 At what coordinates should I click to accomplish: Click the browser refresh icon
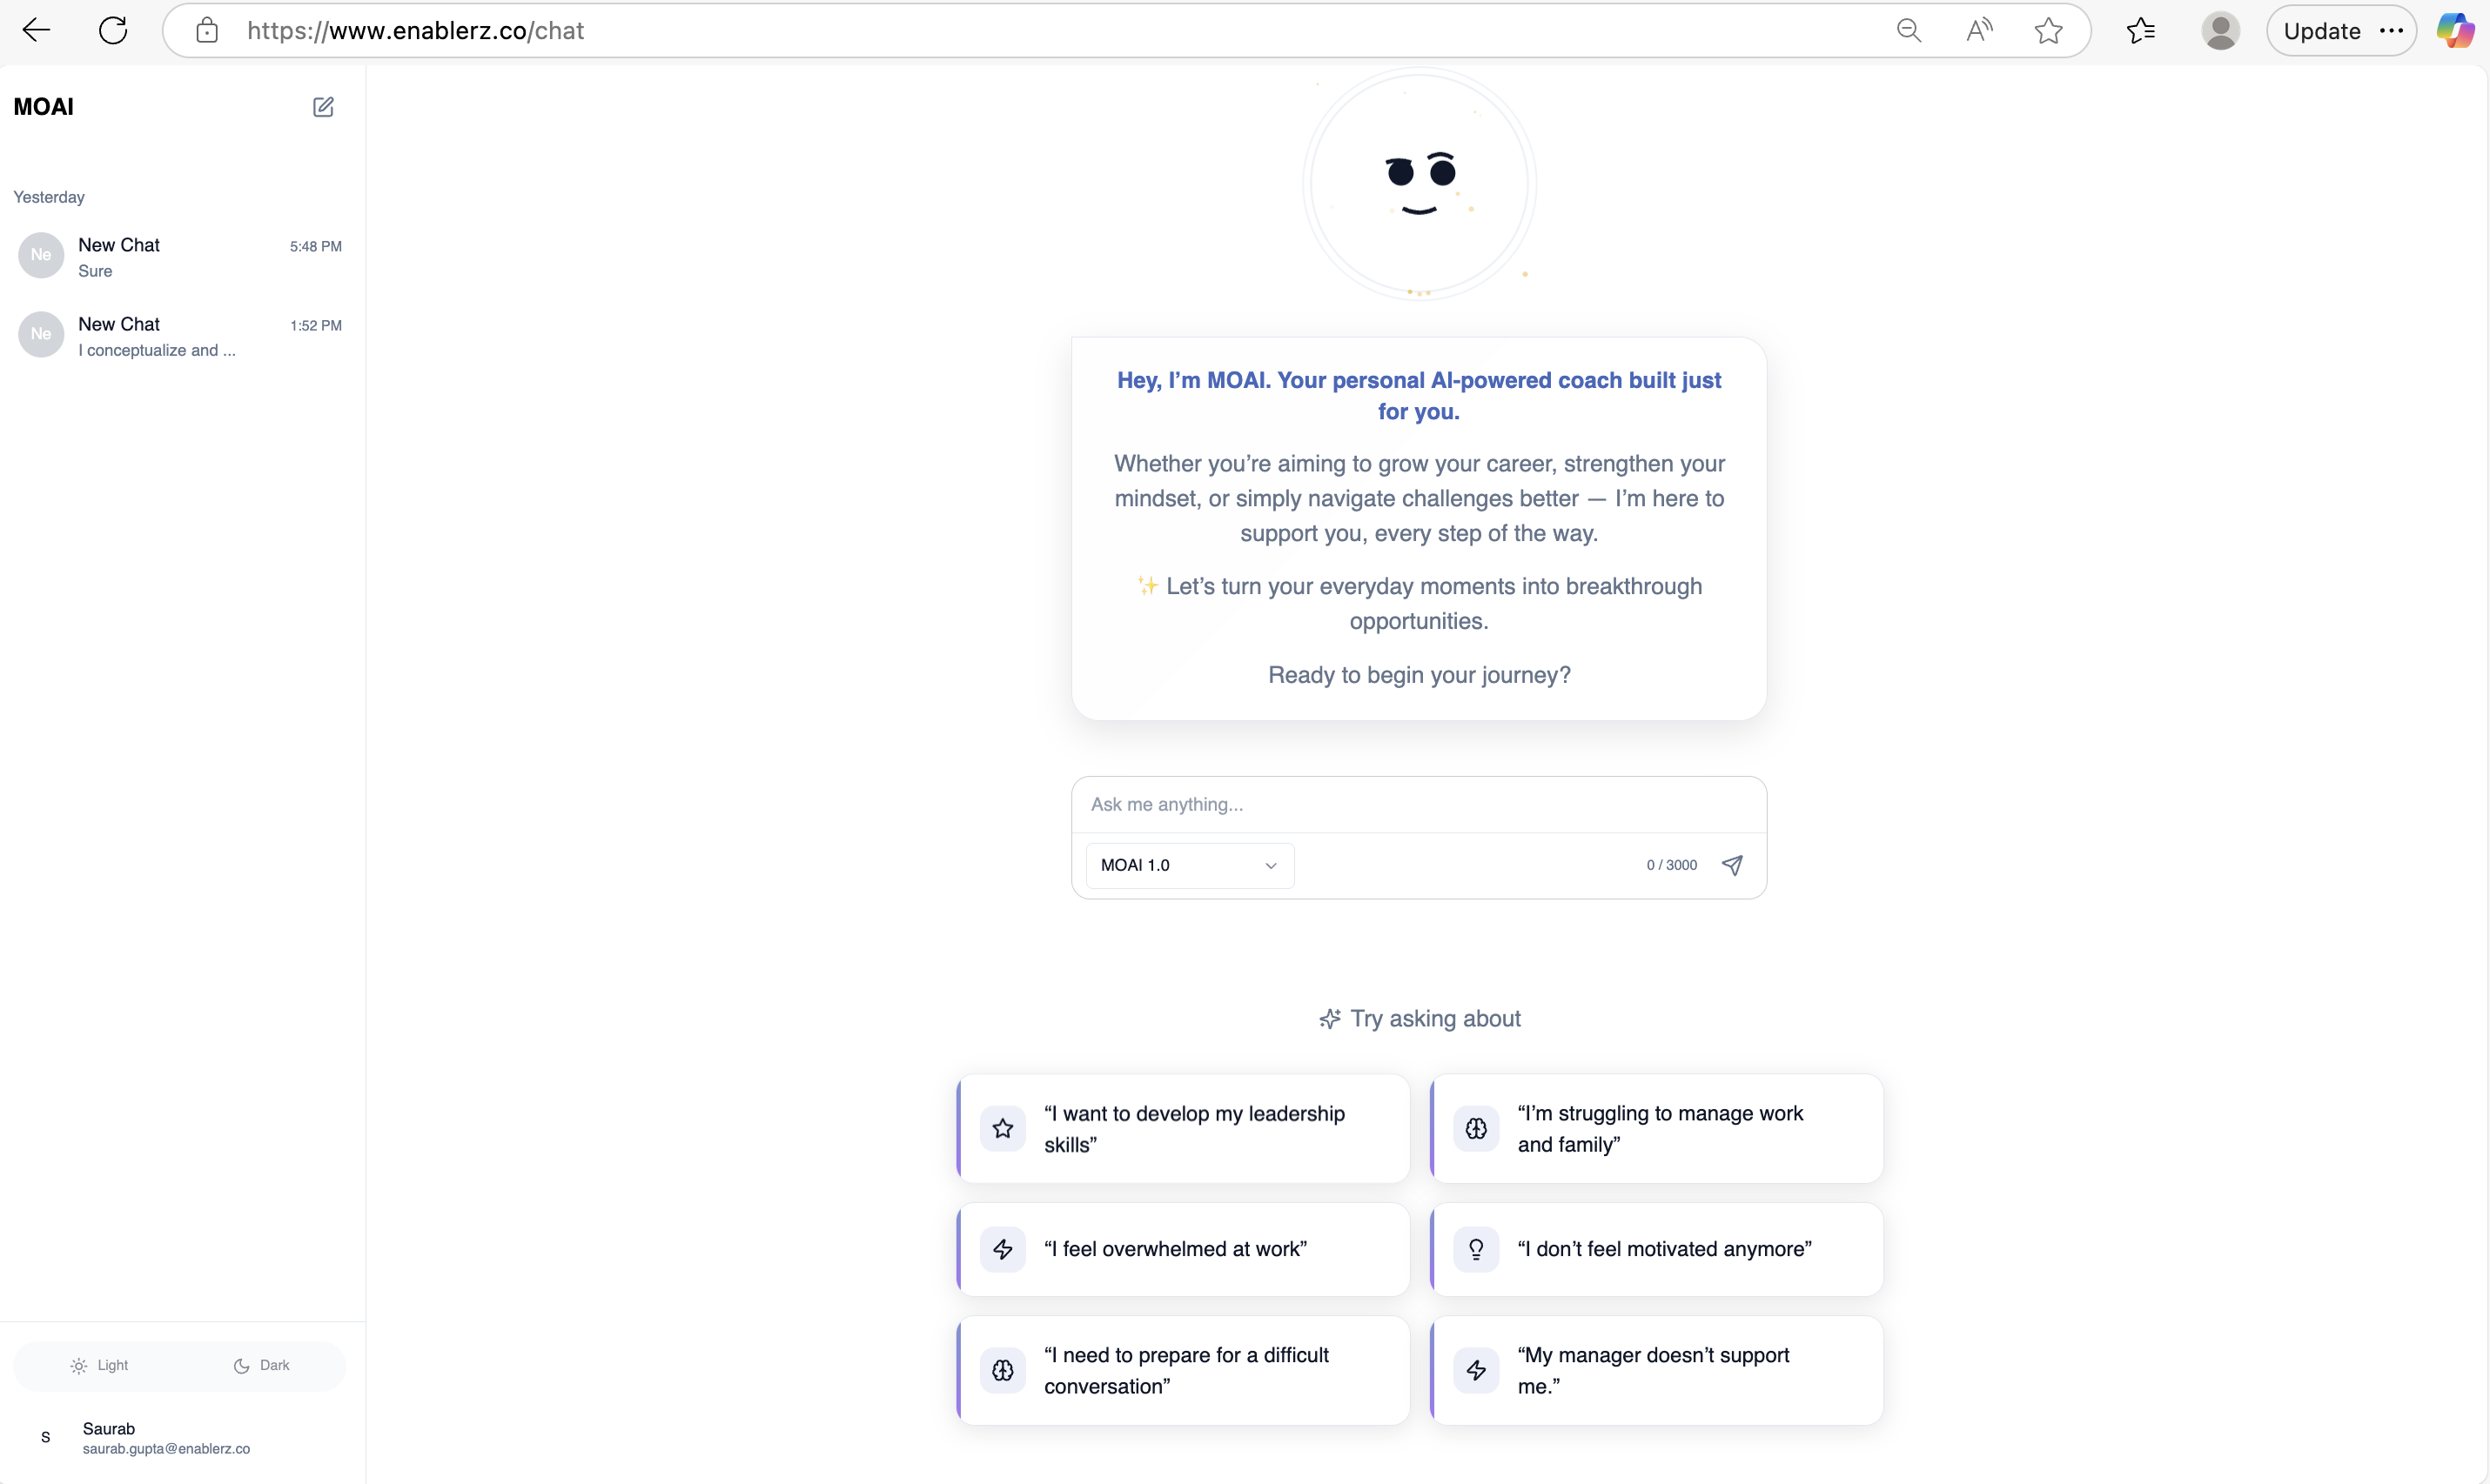point(113,31)
